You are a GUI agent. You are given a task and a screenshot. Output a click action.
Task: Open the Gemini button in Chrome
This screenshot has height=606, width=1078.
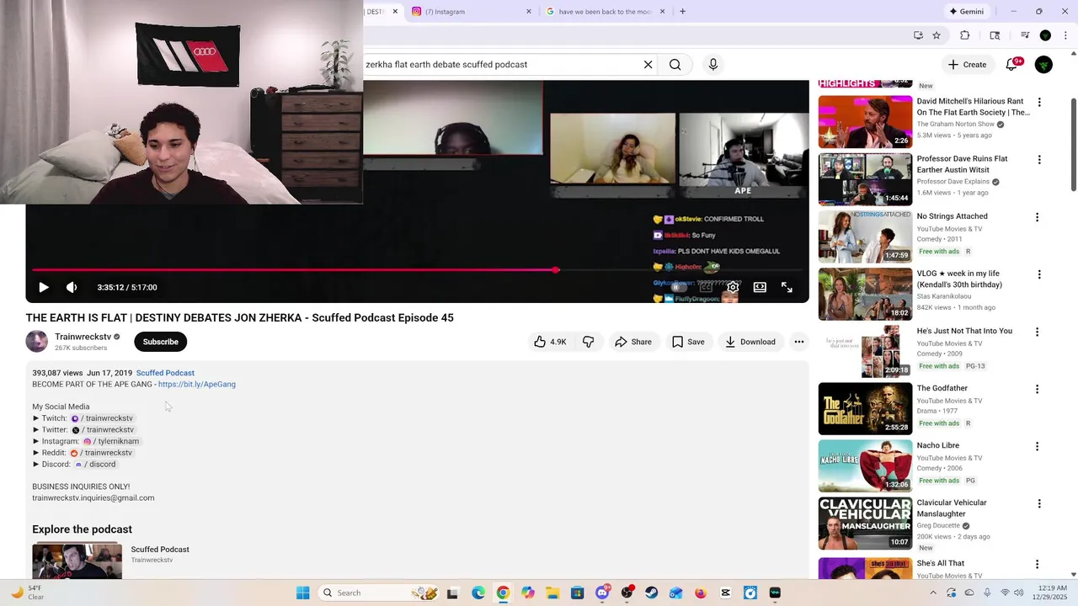[x=966, y=12]
